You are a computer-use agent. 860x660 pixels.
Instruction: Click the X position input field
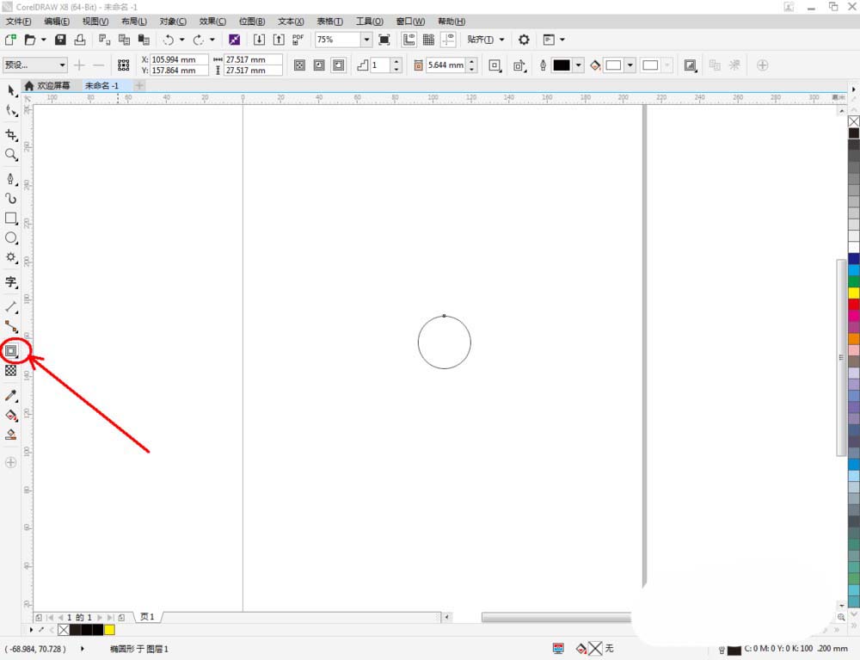click(180, 59)
